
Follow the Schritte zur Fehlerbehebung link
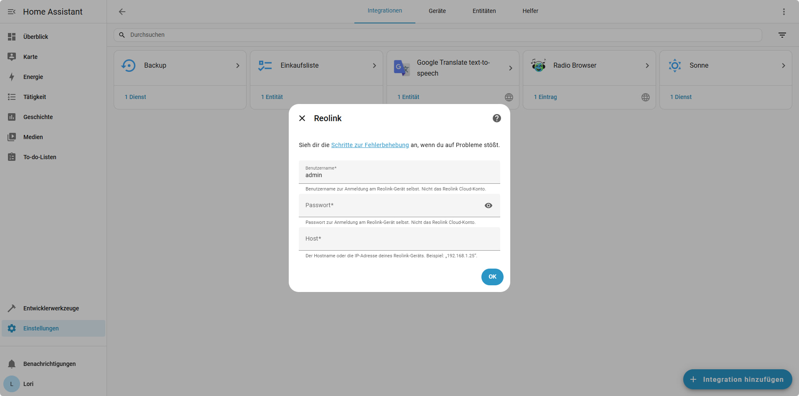[370, 145]
